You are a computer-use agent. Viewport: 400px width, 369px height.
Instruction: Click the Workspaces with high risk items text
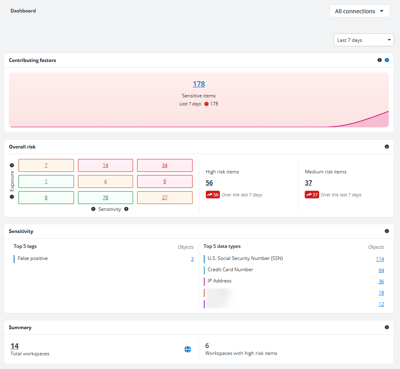click(x=241, y=353)
